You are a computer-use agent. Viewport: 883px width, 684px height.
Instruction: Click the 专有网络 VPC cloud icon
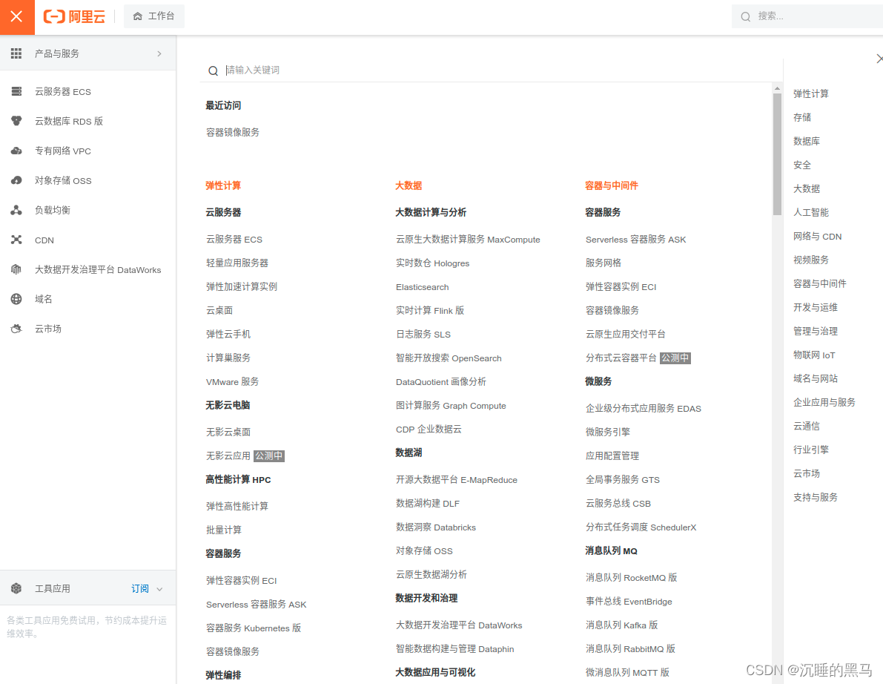pos(16,151)
